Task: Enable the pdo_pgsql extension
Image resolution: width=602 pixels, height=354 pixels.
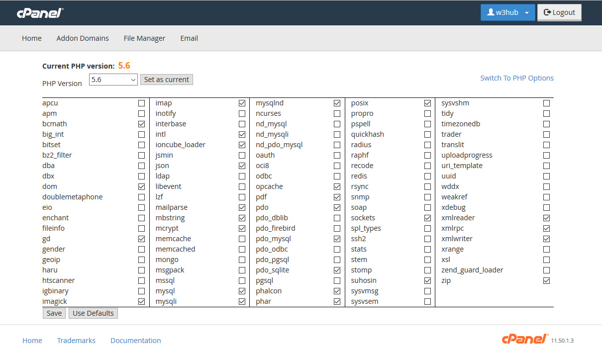Action: point(337,260)
